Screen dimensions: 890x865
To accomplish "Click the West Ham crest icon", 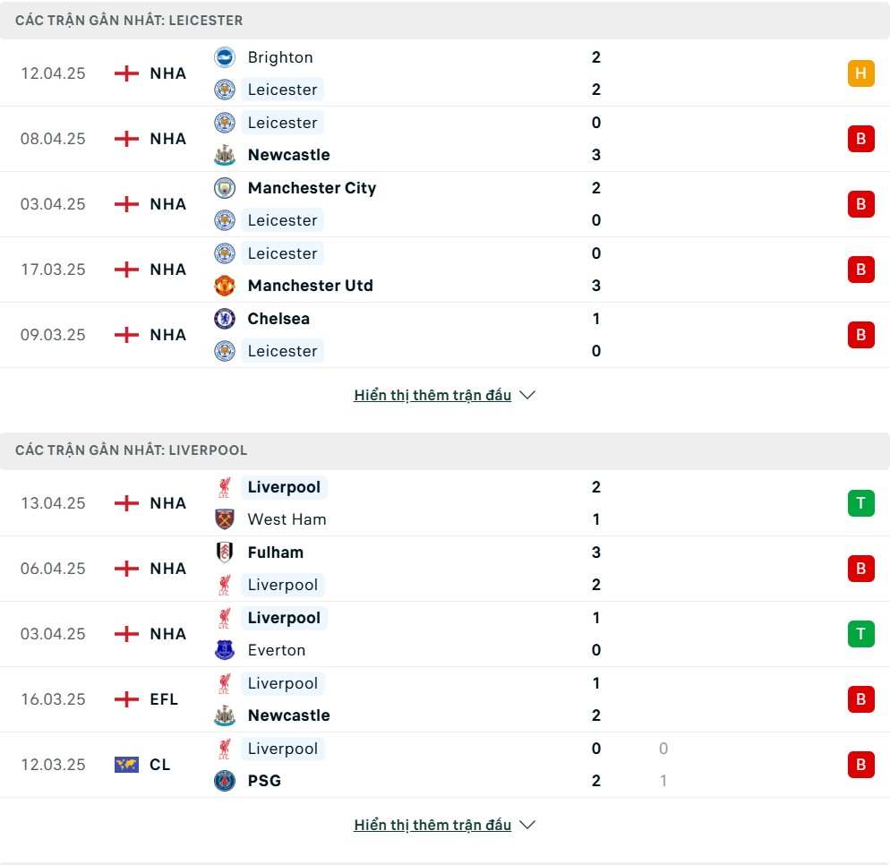I will pos(225,519).
